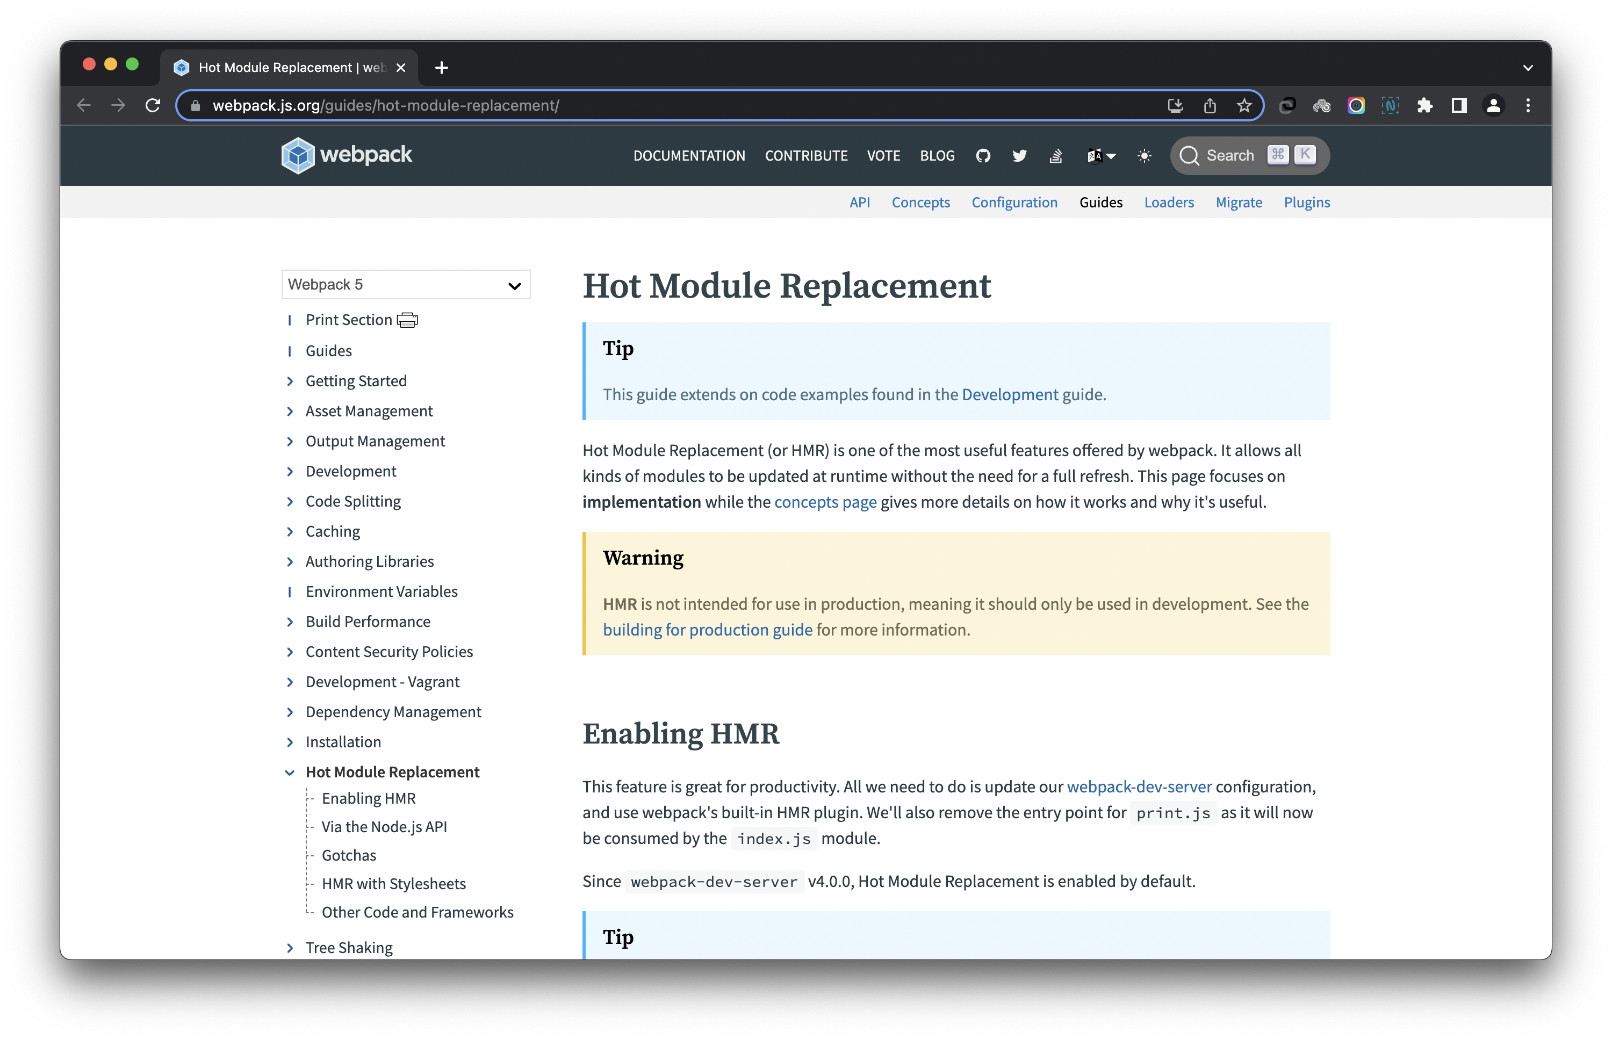Click the browser reload icon
1612x1039 pixels.
(153, 106)
